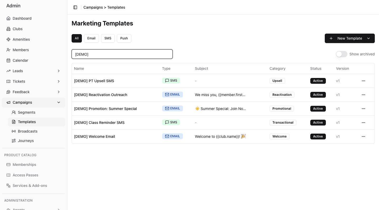Click the search field containing [DEMO]
The width and height of the screenshot is (379, 210).
(x=122, y=54)
